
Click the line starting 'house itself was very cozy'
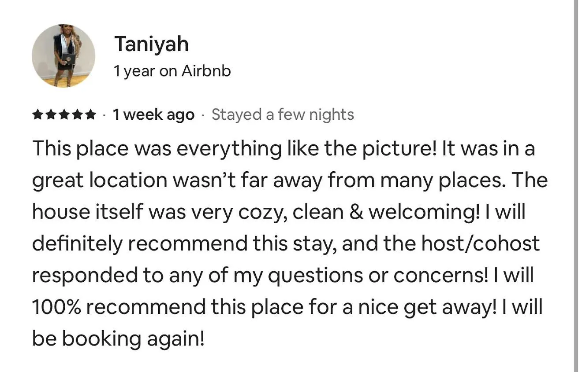tap(279, 212)
